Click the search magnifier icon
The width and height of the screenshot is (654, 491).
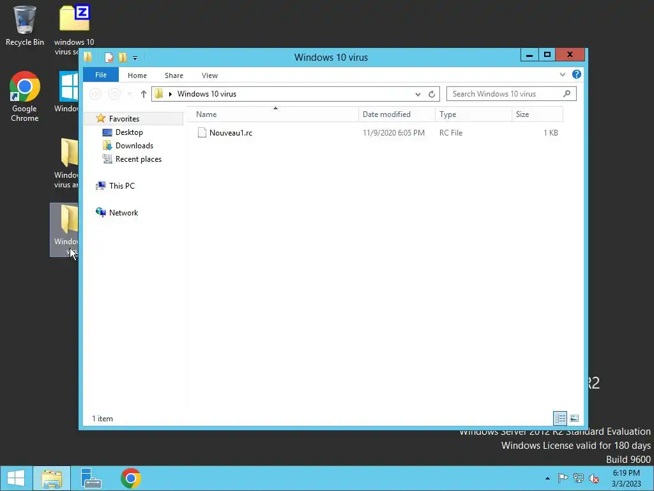click(x=567, y=93)
